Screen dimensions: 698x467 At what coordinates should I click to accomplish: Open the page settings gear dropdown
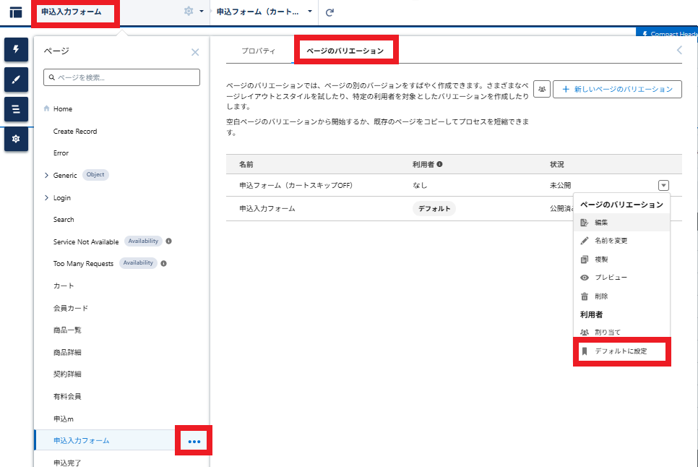tap(192, 12)
